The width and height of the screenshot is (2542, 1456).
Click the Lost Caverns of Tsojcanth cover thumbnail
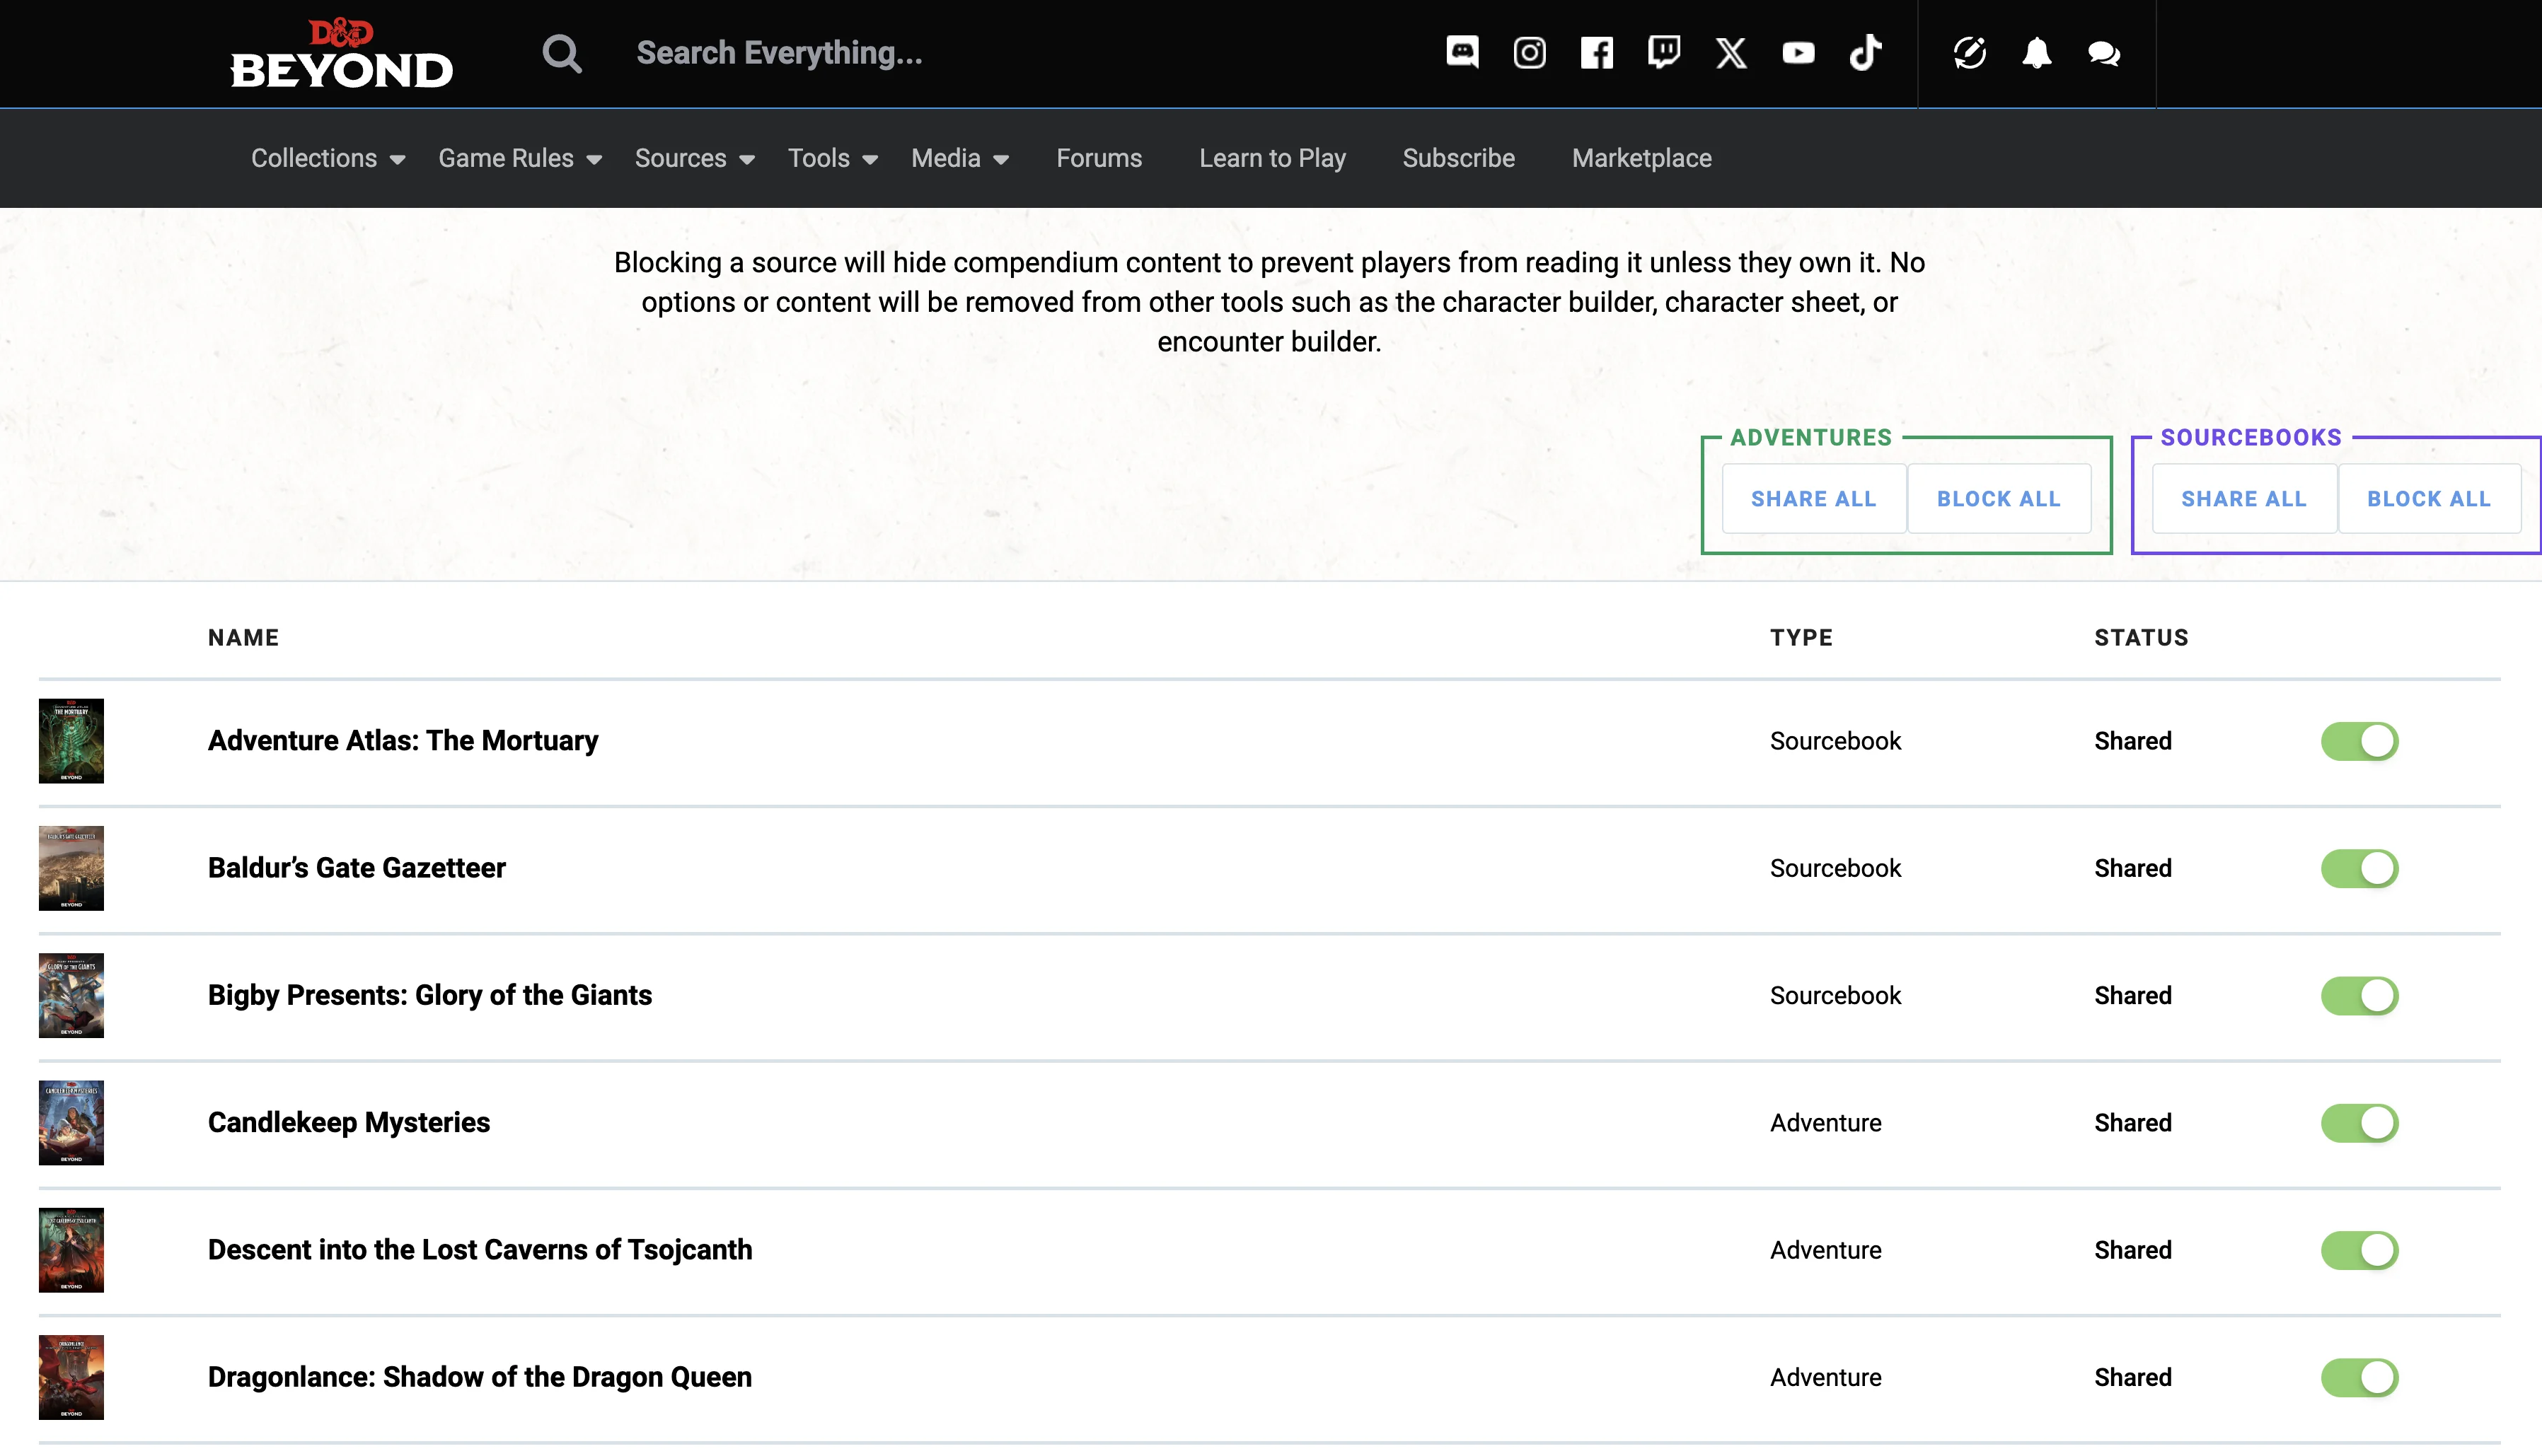pyautogui.click(x=71, y=1250)
